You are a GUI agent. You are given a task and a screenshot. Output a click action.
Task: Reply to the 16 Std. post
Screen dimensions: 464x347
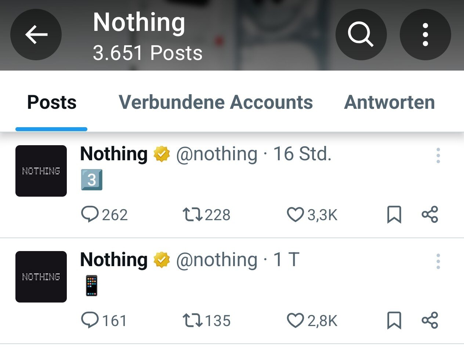(90, 214)
